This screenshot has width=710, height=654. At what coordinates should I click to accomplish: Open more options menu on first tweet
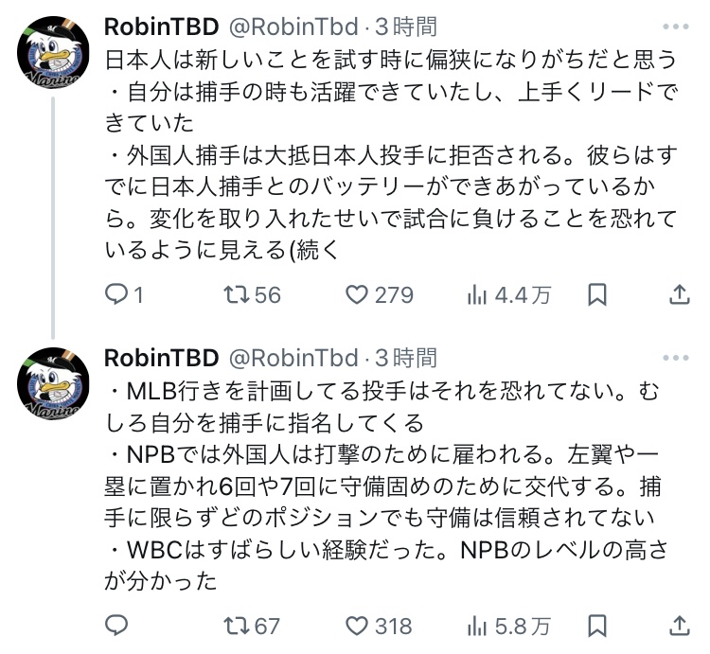677,27
